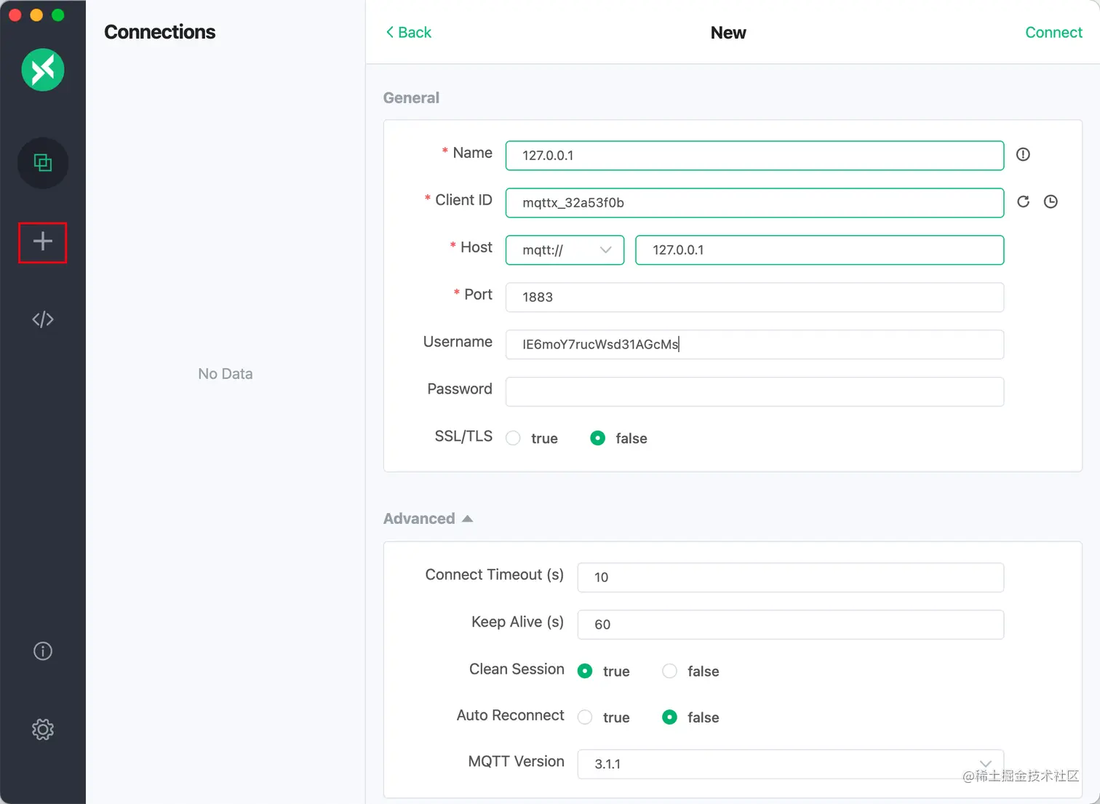Set SSL/TLS to true
The image size is (1100, 804).
513,438
